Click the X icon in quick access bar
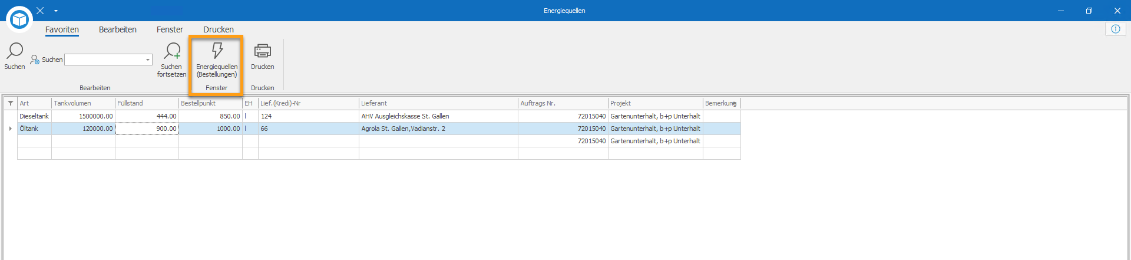The width and height of the screenshot is (1131, 260). pos(40,11)
